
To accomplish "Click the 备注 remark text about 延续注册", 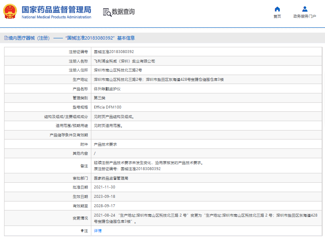I will click(148, 163).
